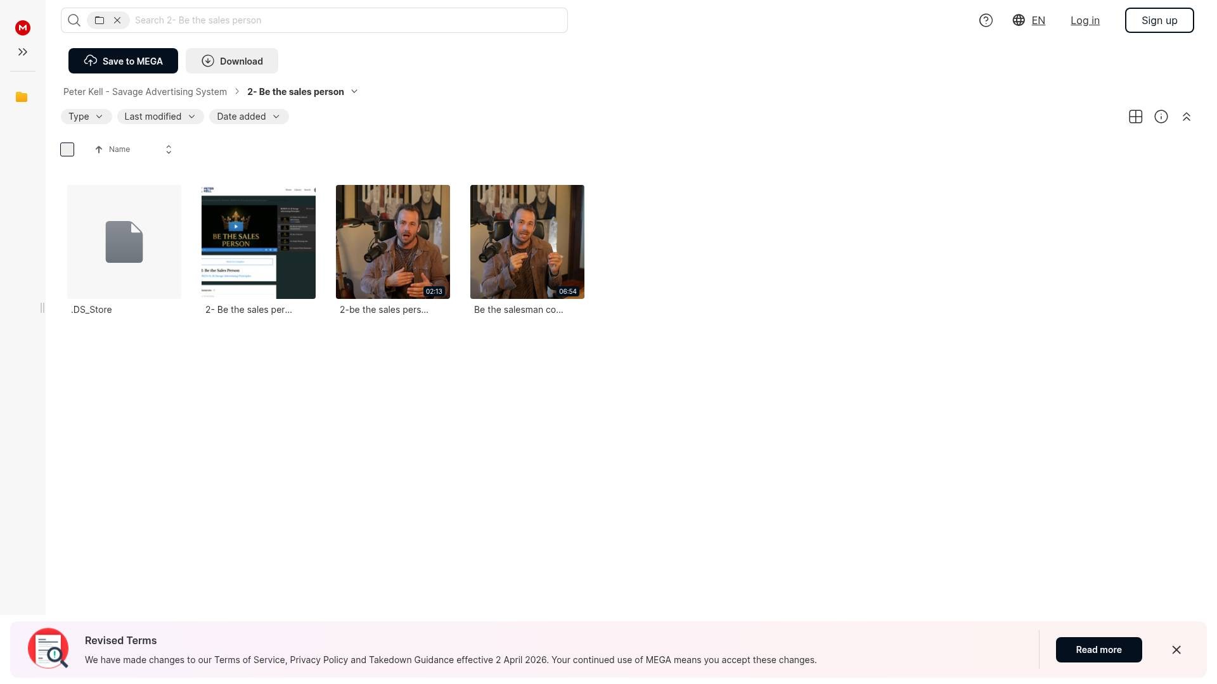Remove the folder filter chip in search

pyautogui.click(x=117, y=20)
